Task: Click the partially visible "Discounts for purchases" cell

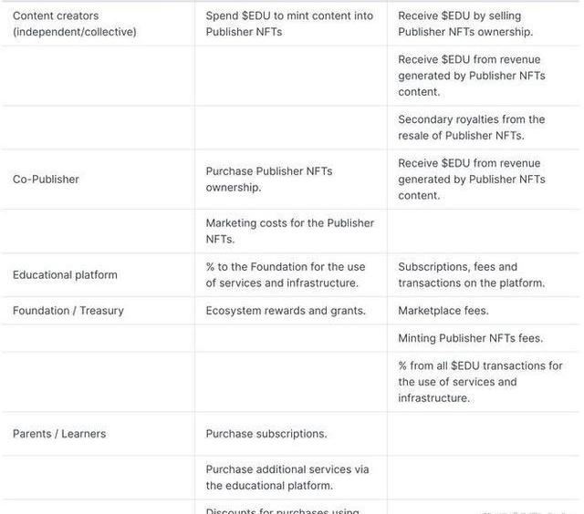Action: [x=282, y=509]
